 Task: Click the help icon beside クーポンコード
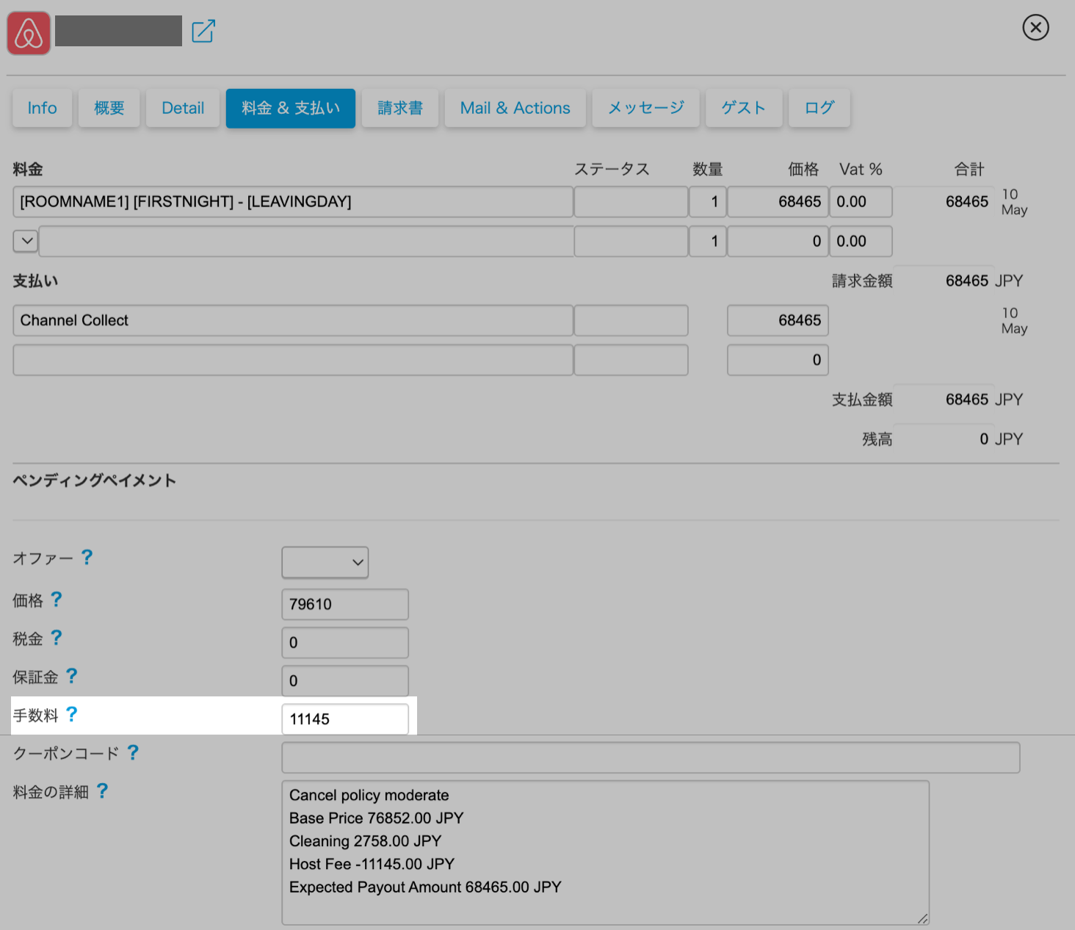point(133,753)
